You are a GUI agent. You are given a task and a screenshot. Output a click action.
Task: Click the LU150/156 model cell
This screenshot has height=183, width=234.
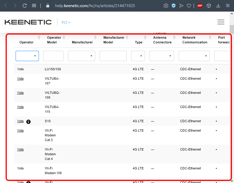[x=53, y=69]
